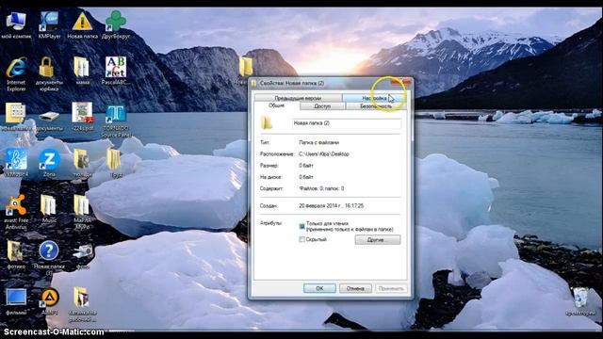Click the Создан date value 16:17:25
This screenshot has width=603, height=339.
tap(331, 206)
